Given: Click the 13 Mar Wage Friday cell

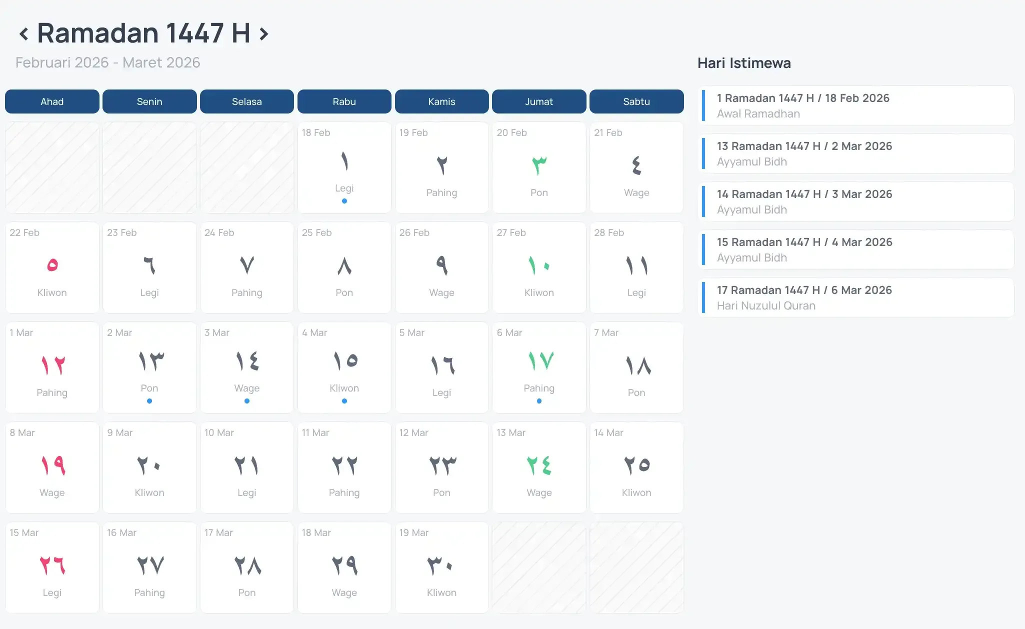Looking at the screenshot, I should [x=538, y=467].
